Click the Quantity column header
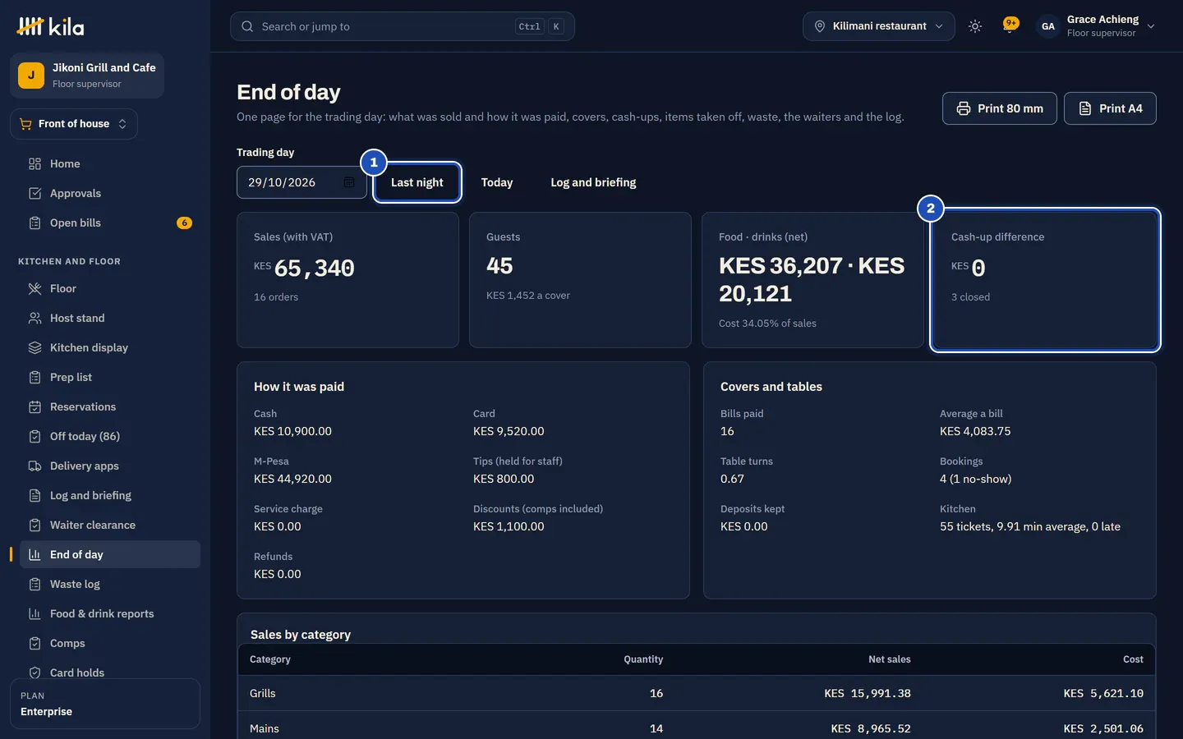1183x739 pixels. point(643,659)
